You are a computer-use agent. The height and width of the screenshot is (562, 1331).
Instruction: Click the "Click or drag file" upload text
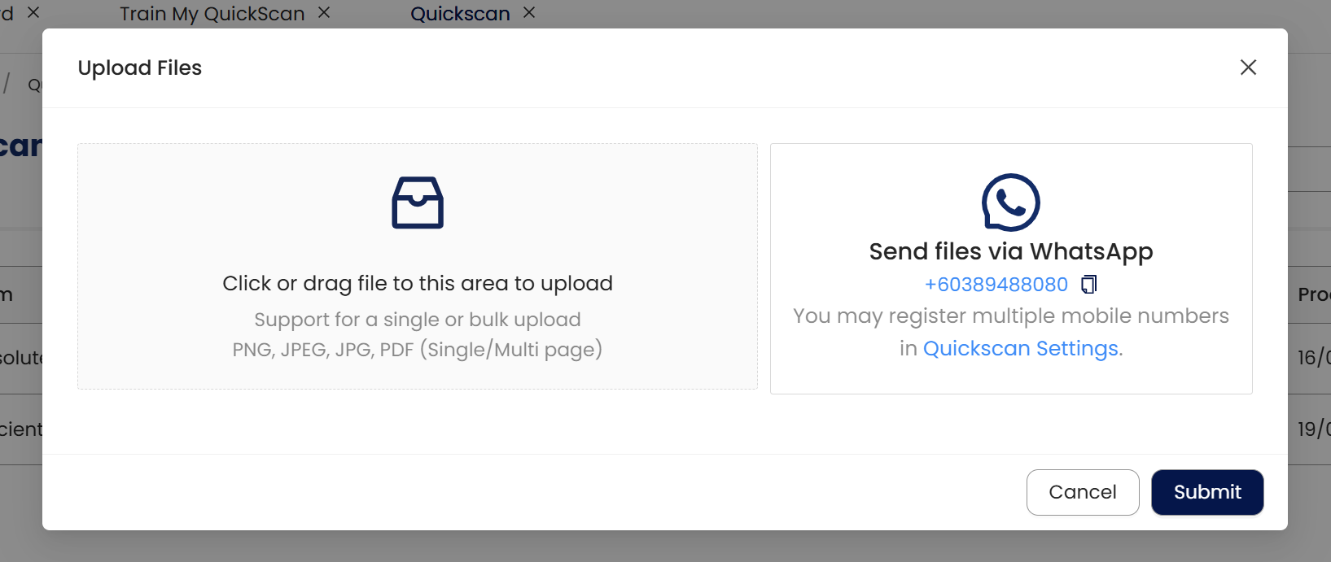[x=418, y=283]
